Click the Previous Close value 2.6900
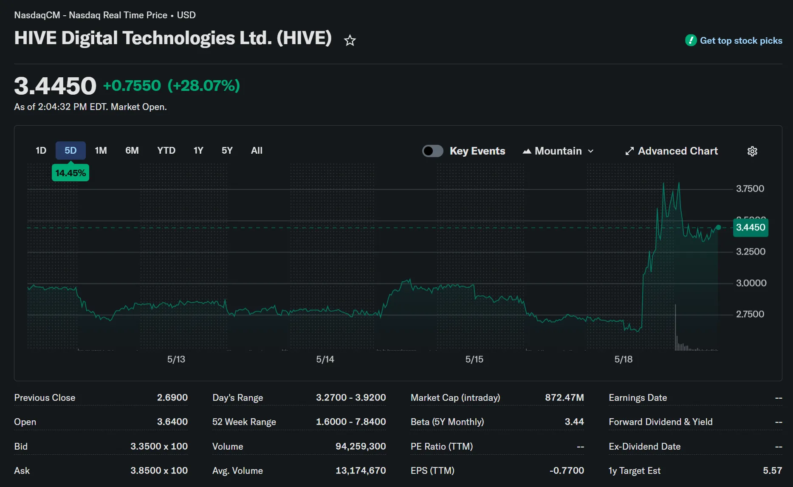Screen dimensions: 793x487 point(172,397)
